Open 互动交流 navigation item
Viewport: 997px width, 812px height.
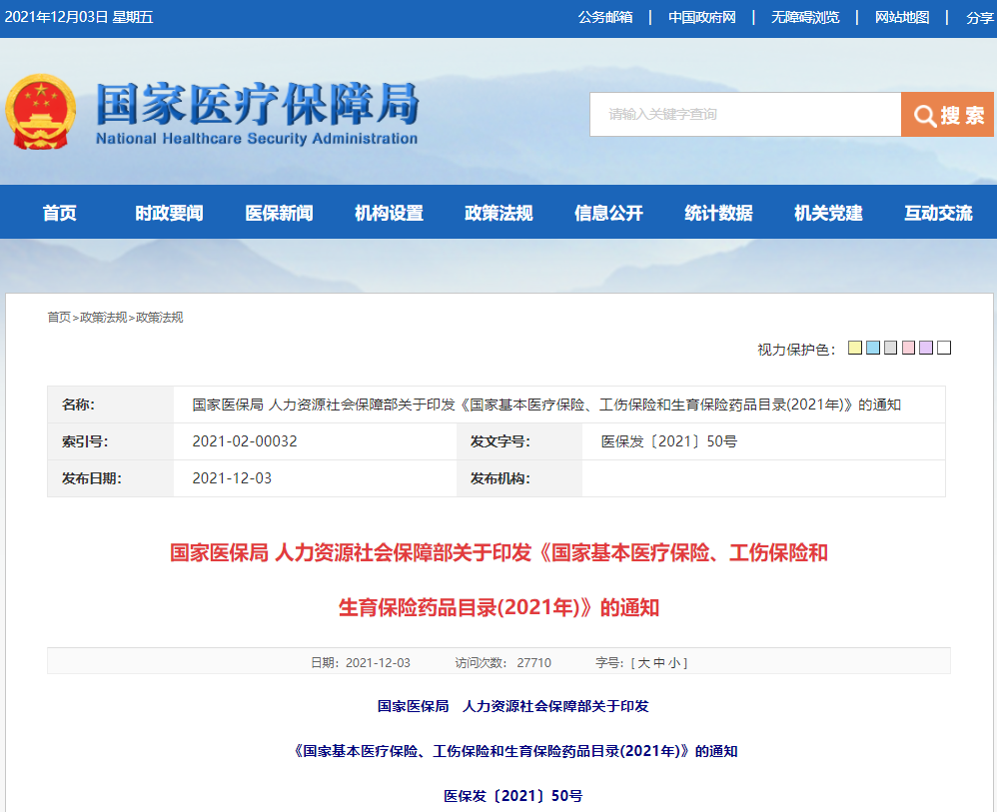coord(939,213)
